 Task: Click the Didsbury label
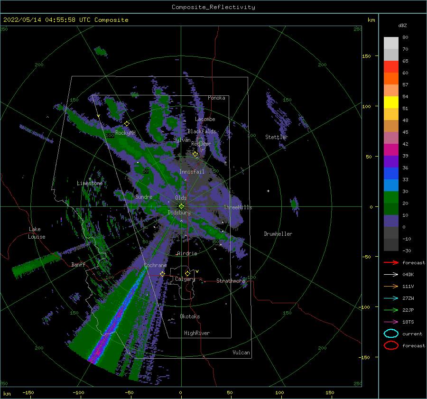(179, 213)
